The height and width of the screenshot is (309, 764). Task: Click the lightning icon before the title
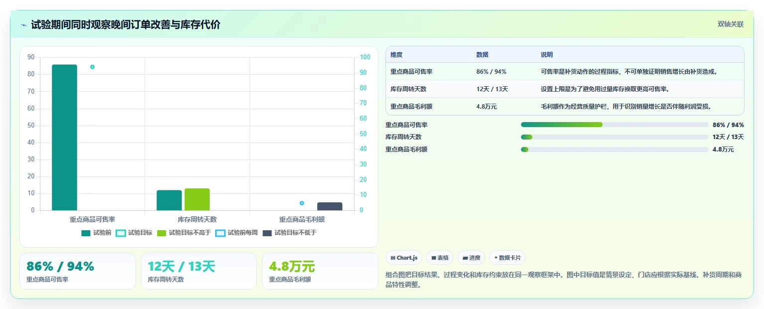(23, 25)
